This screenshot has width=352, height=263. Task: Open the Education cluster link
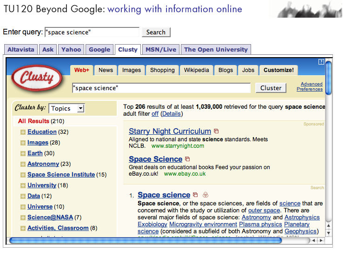tap(42, 132)
